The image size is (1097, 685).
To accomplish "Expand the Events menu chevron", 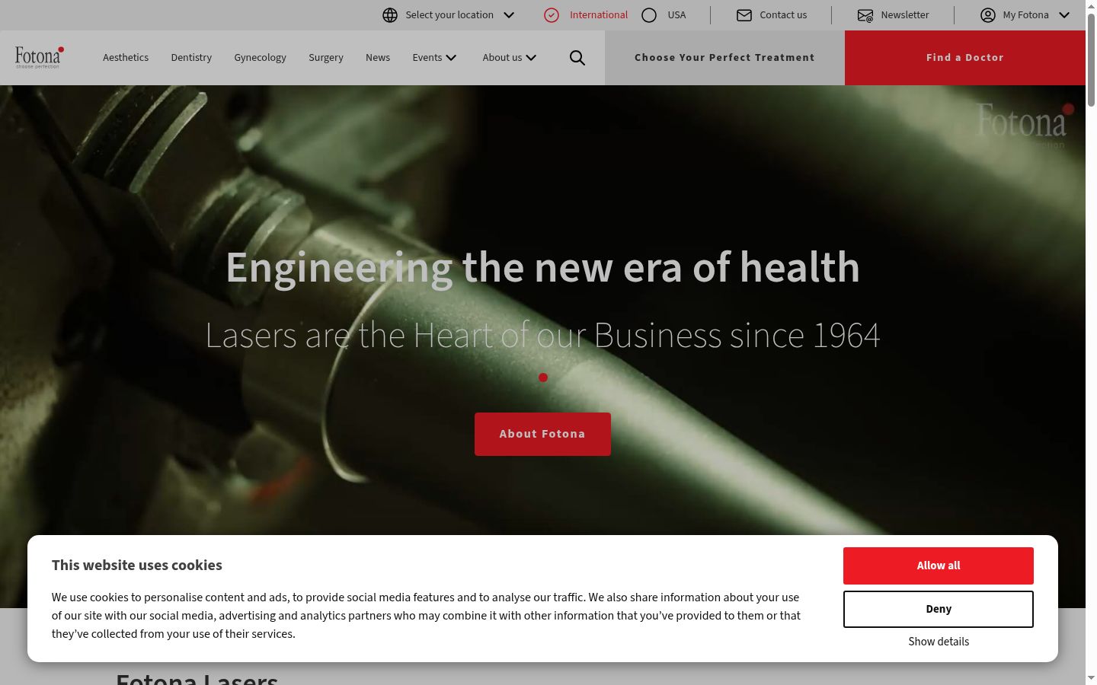I will (x=451, y=58).
